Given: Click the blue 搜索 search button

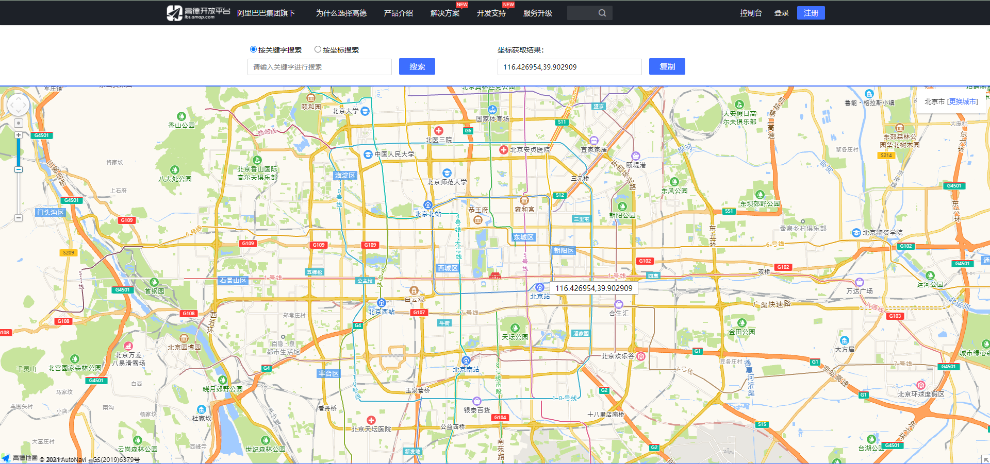Looking at the screenshot, I should (x=417, y=66).
